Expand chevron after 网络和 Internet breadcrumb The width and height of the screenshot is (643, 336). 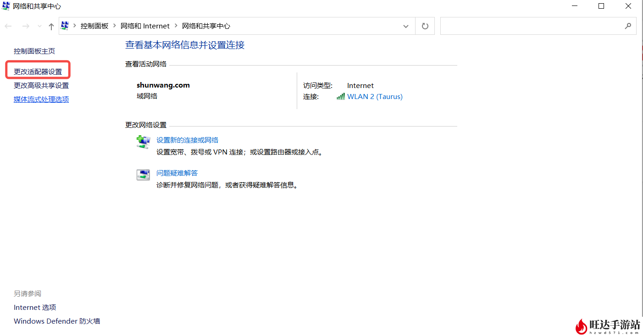point(176,26)
